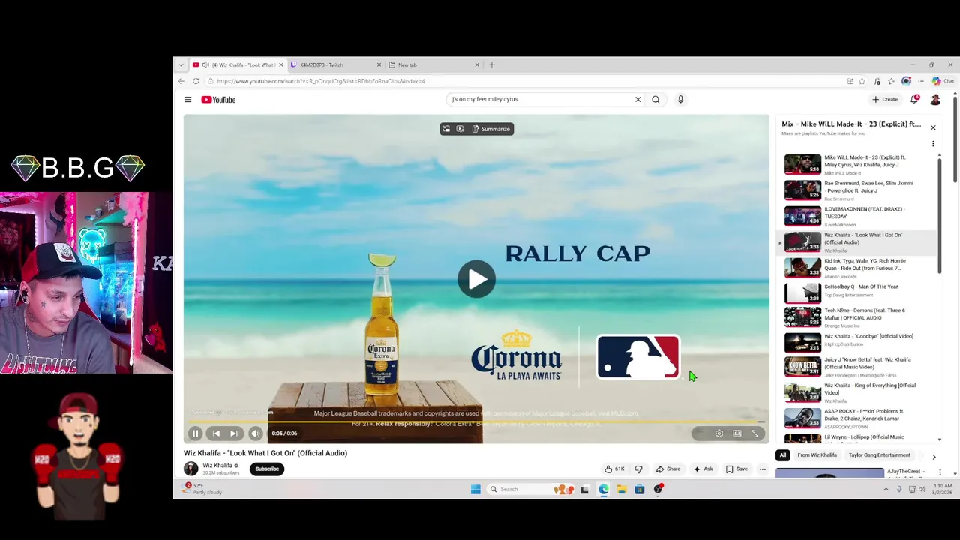Seek along the video progress bar
This screenshot has width=960, height=540.
point(476,422)
